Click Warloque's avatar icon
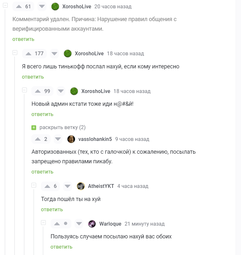The height and width of the screenshot is (255, 241). [x=92, y=224]
